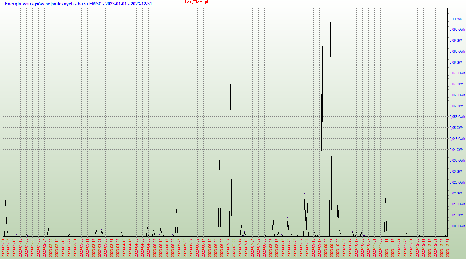
Task: Click the tip of the 0,07 GWh July spike
Action: (230, 84)
